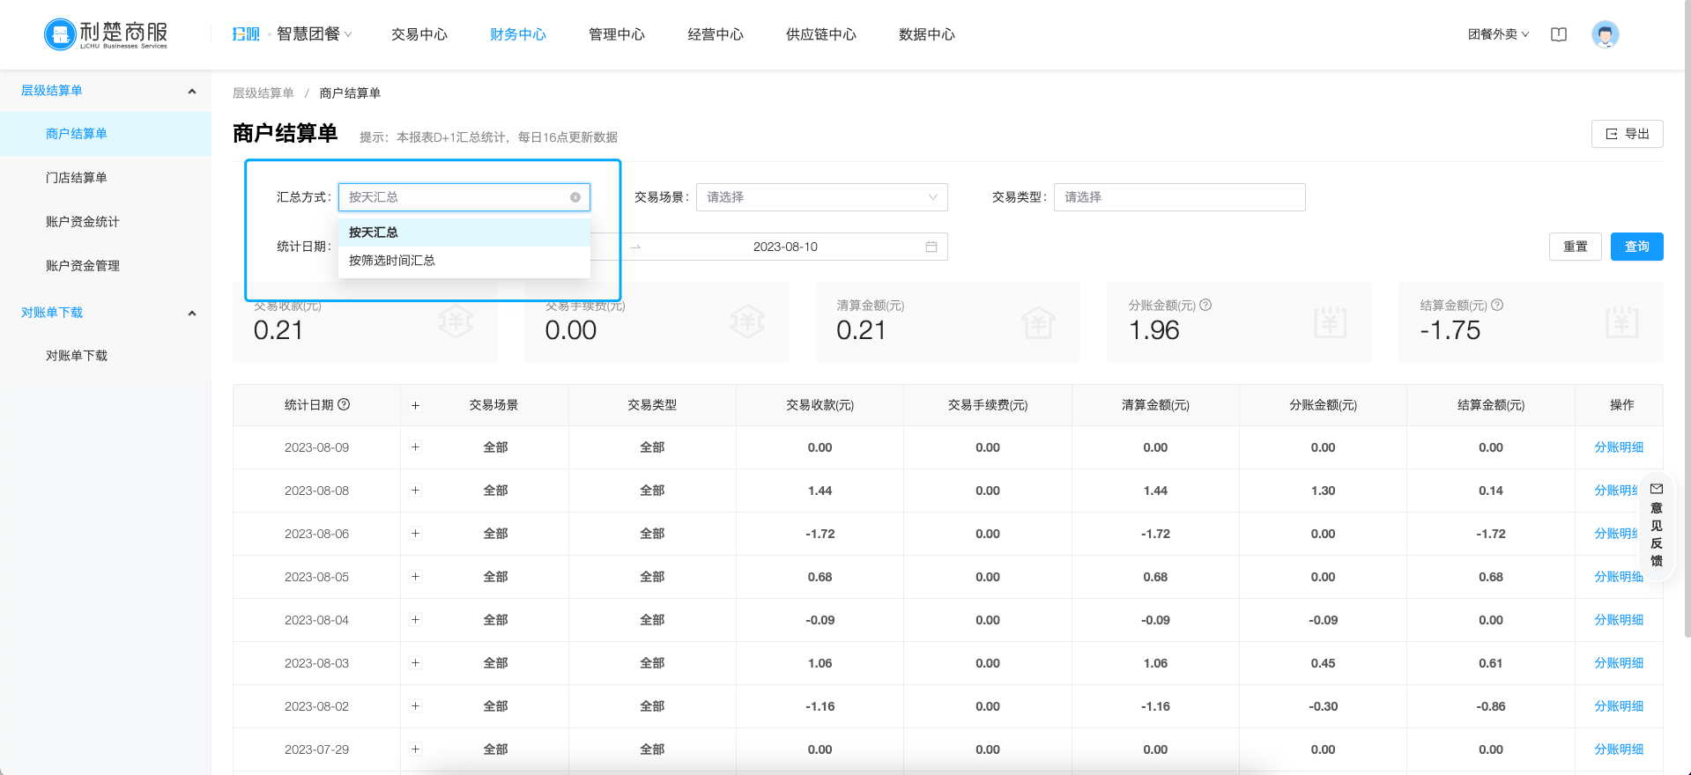Click the end date 2023-08-10 field
Viewport: 1691px width, 775px height.
click(785, 247)
